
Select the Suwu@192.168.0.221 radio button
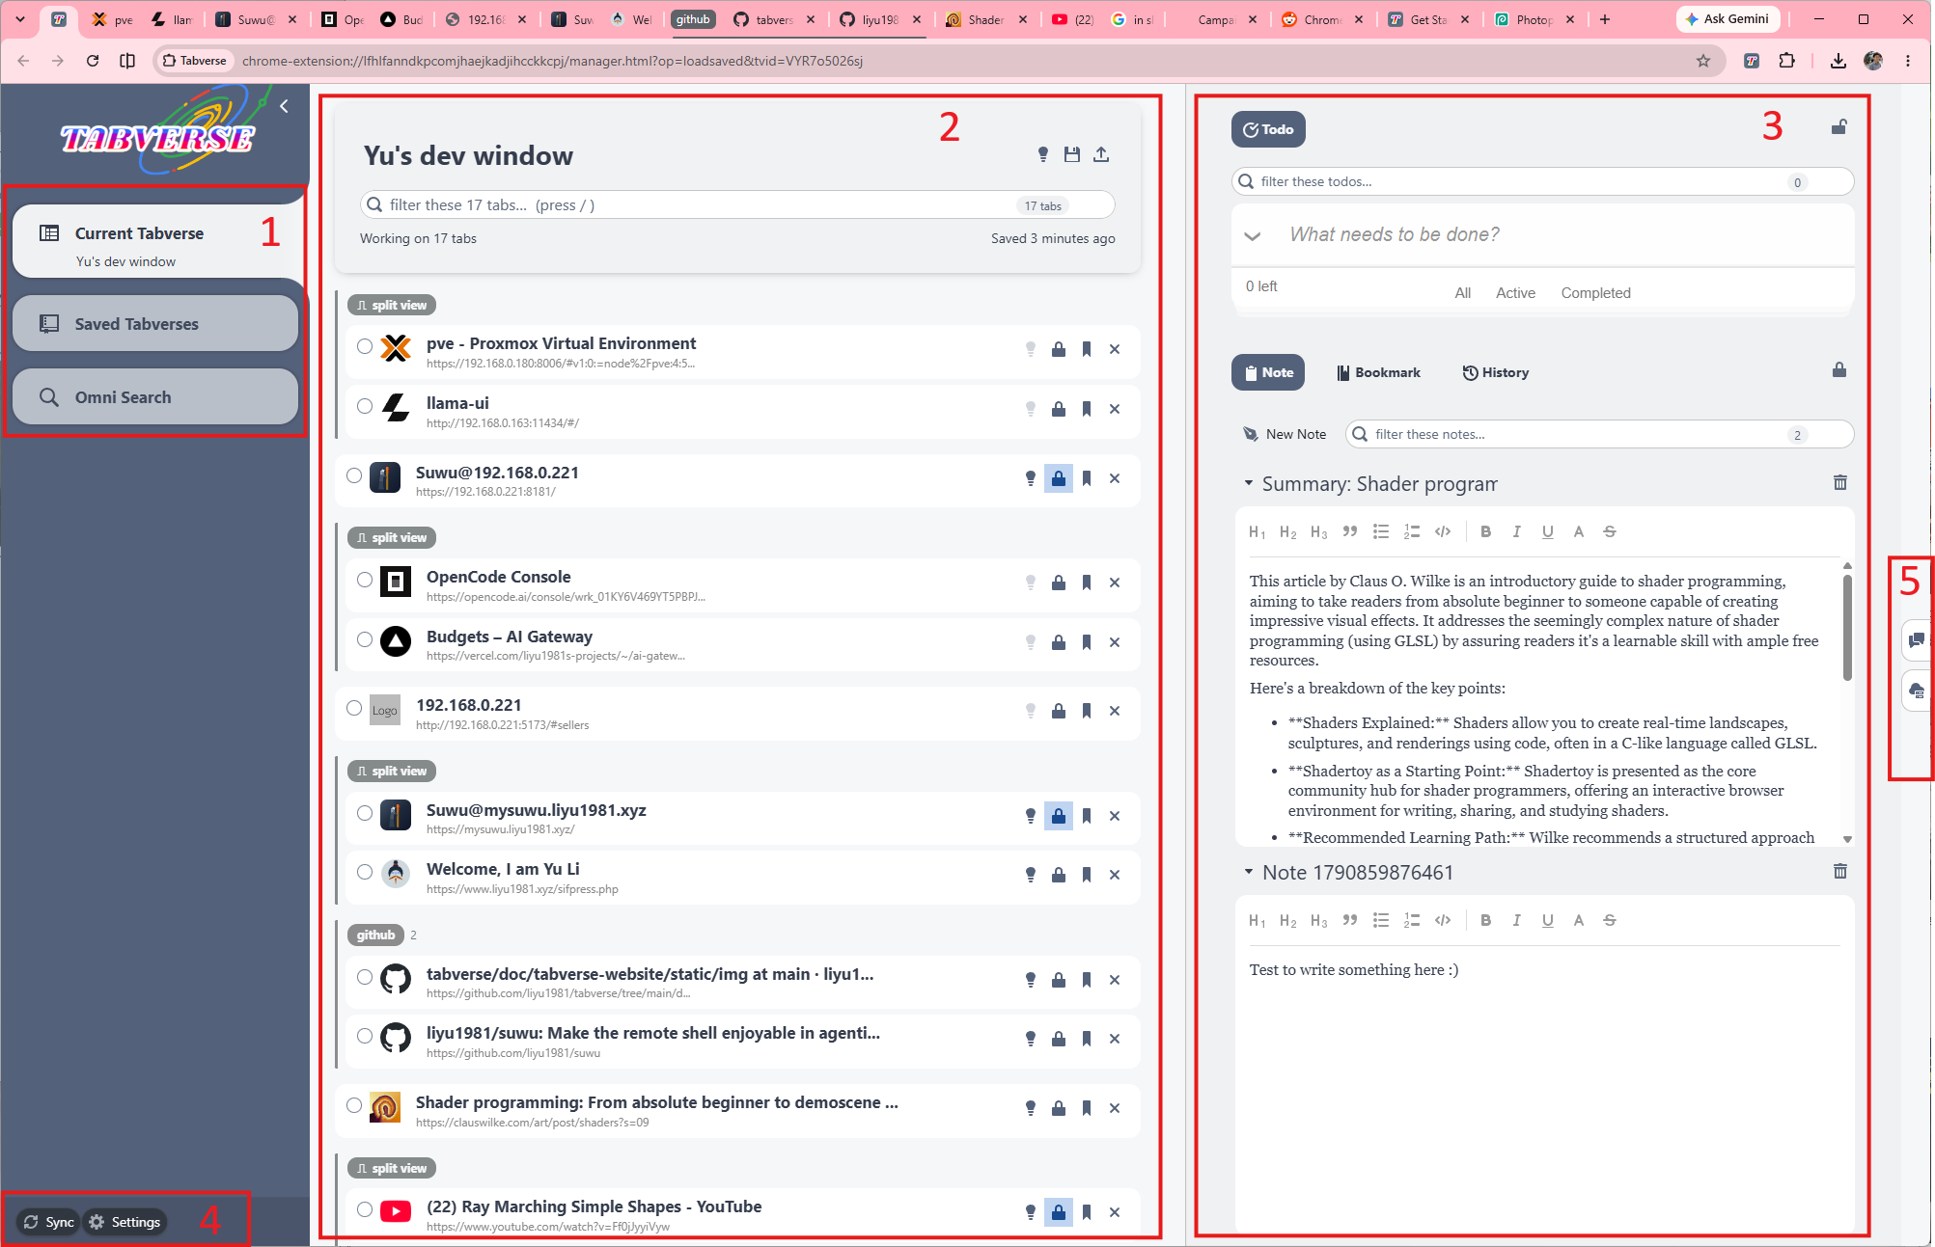point(354,475)
